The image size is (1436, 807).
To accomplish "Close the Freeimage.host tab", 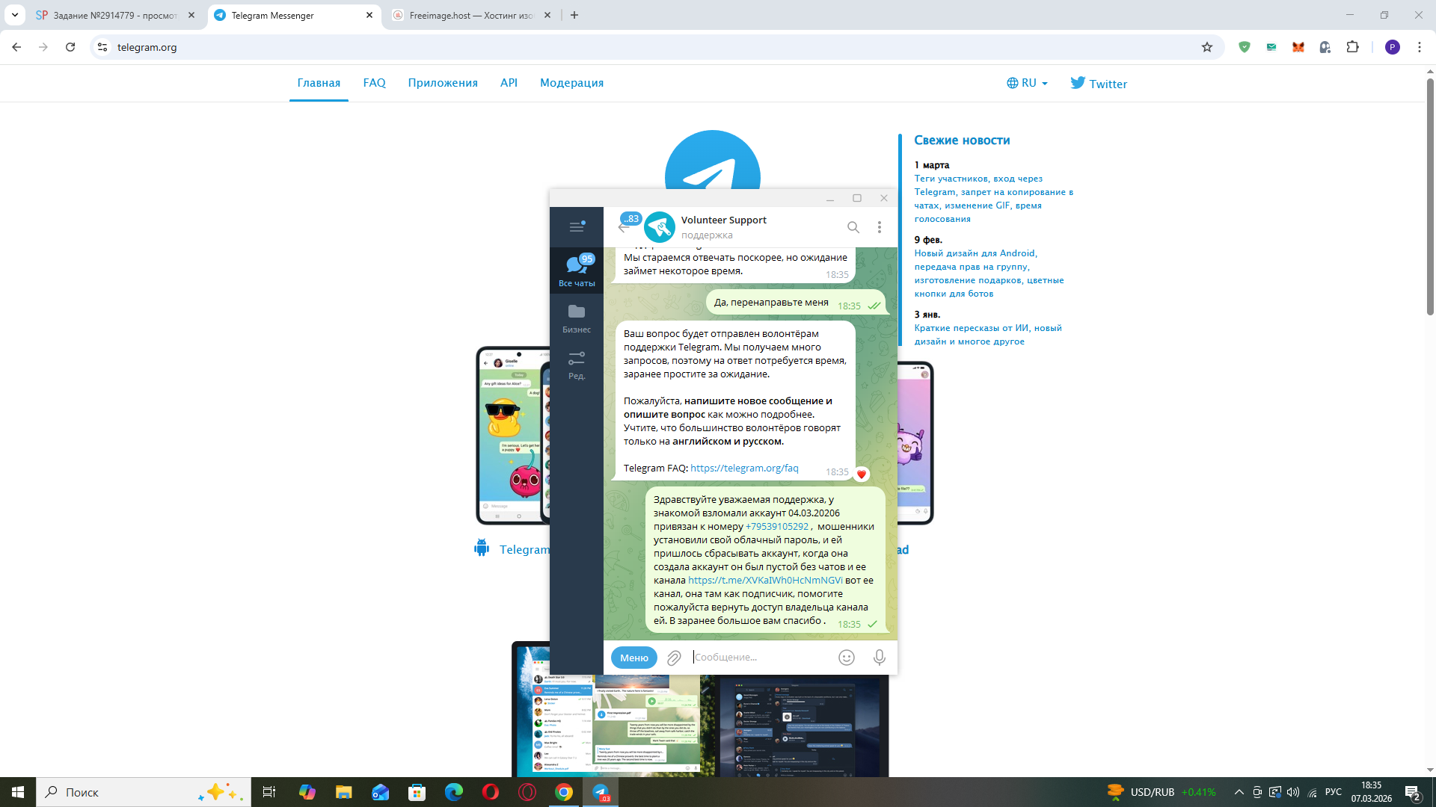I will (x=547, y=15).
